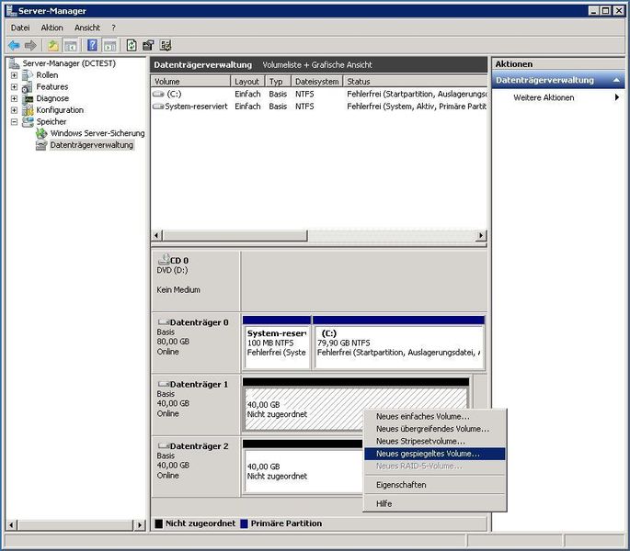Click the tree pane scroll-right arrow

coord(140,524)
